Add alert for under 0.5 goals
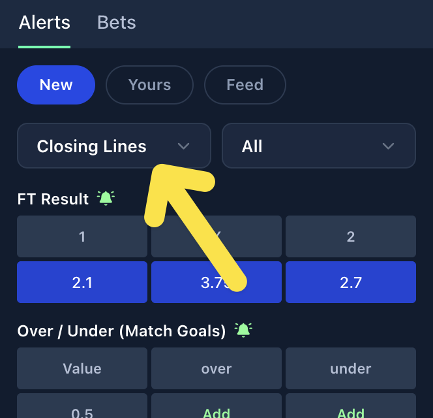The width and height of the screenshot is (433, 418). pyautogui.click(x=351, y=411)
